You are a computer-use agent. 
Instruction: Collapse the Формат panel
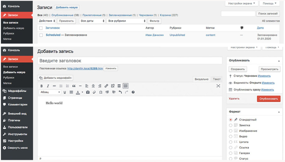279,112
